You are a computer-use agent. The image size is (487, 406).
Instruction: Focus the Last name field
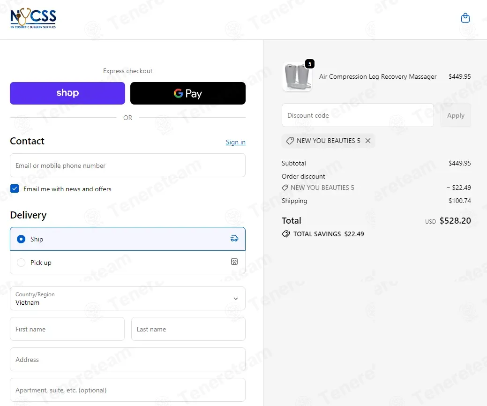(x=188, y=329)
